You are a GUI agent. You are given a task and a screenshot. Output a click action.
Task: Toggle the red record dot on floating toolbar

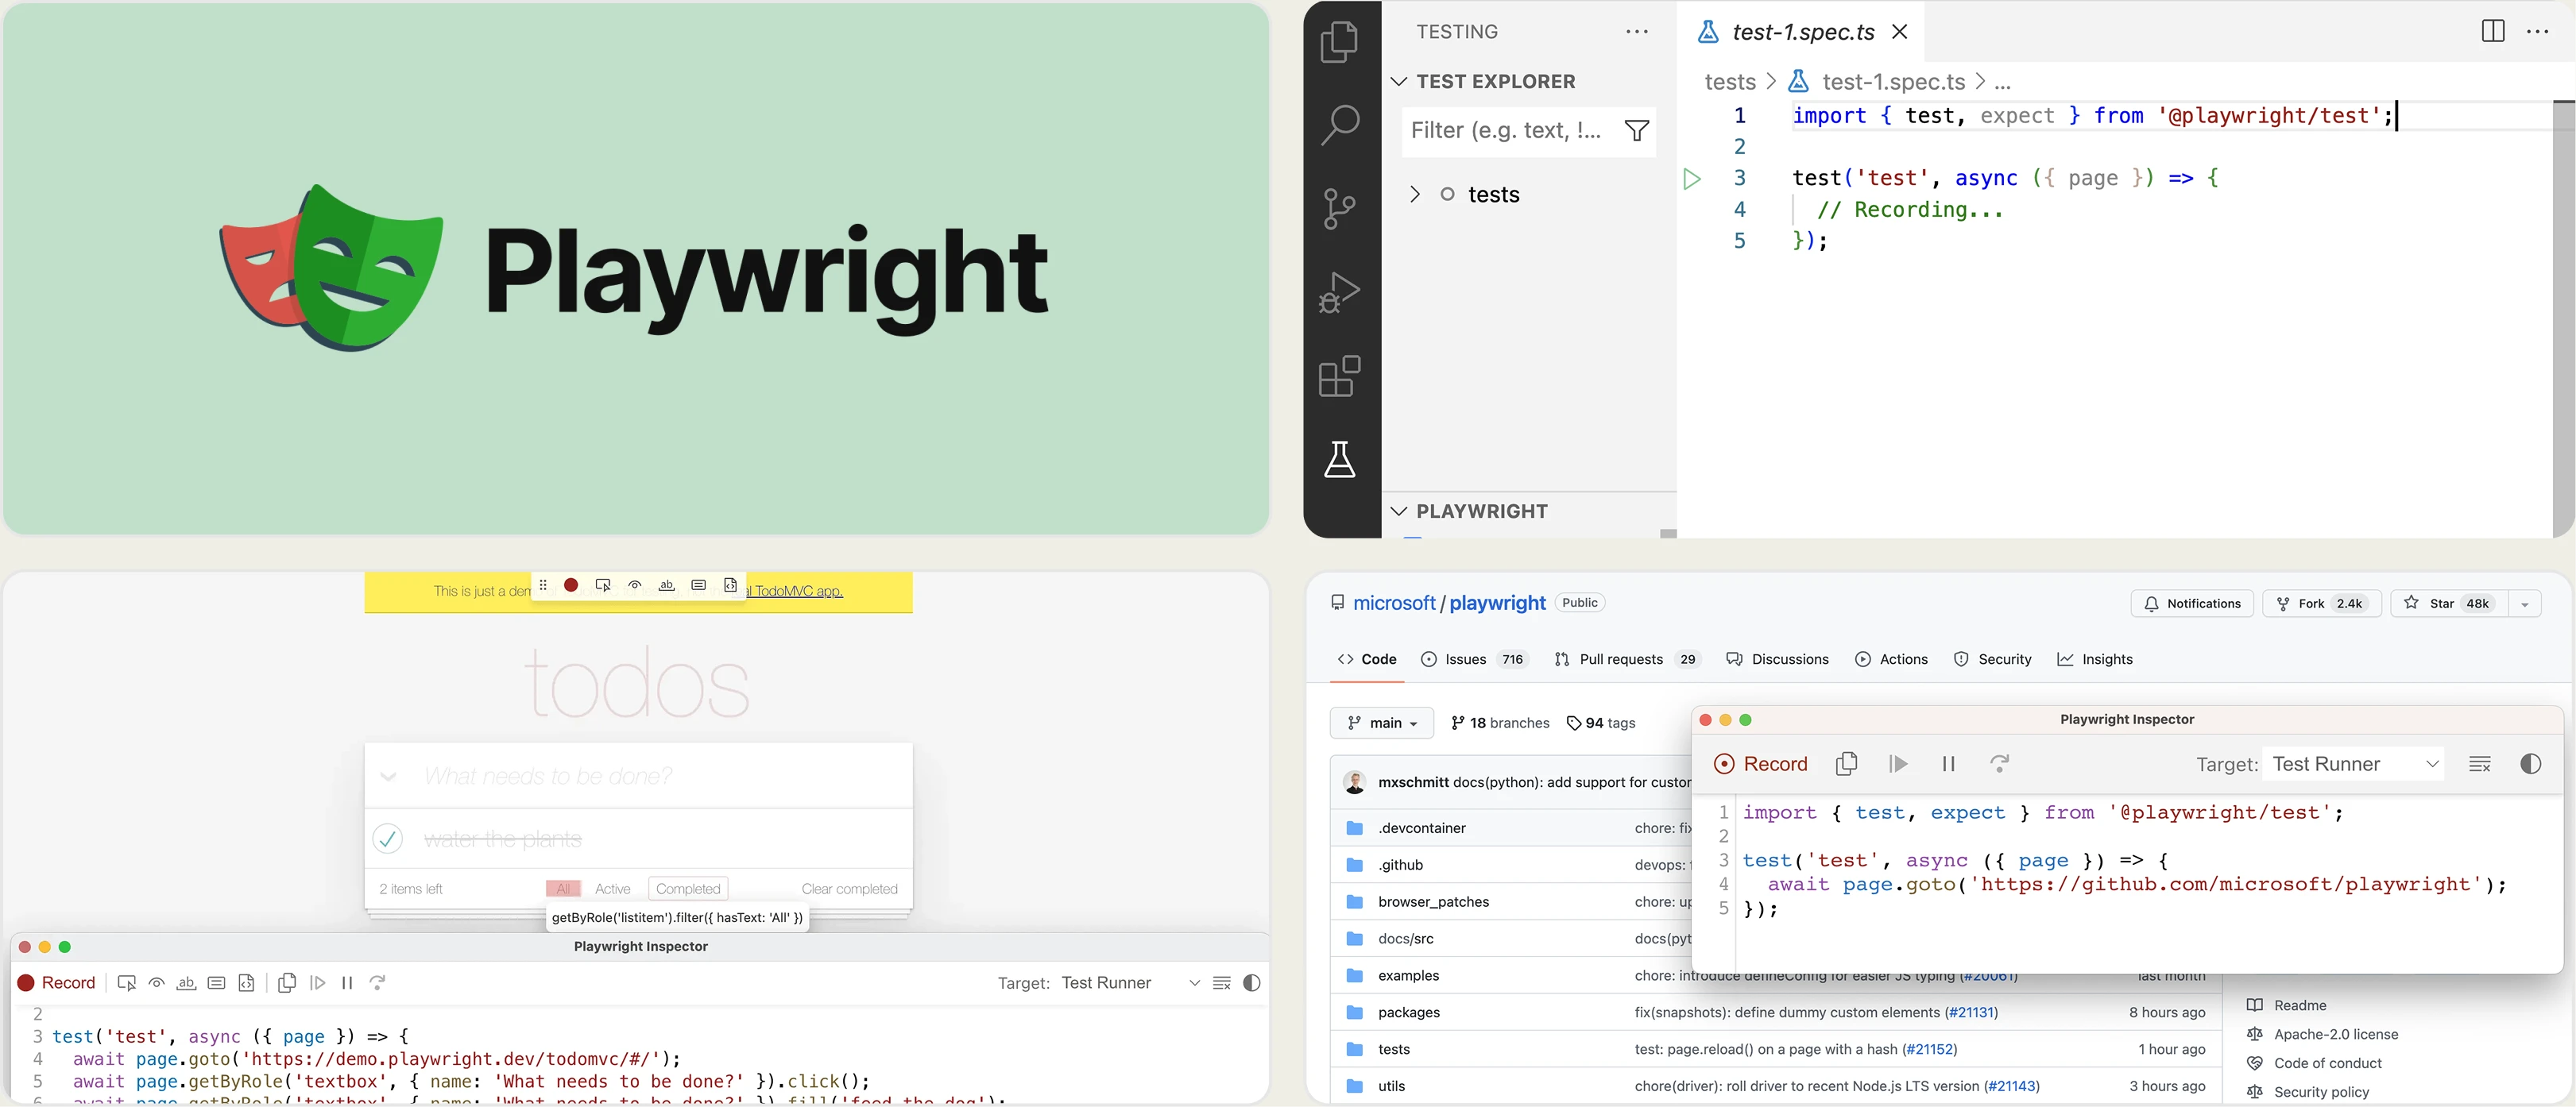571,585
